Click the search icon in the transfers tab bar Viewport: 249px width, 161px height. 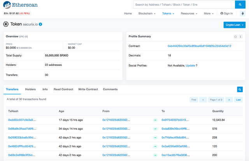pyautogui.click(x=240, y=89)
